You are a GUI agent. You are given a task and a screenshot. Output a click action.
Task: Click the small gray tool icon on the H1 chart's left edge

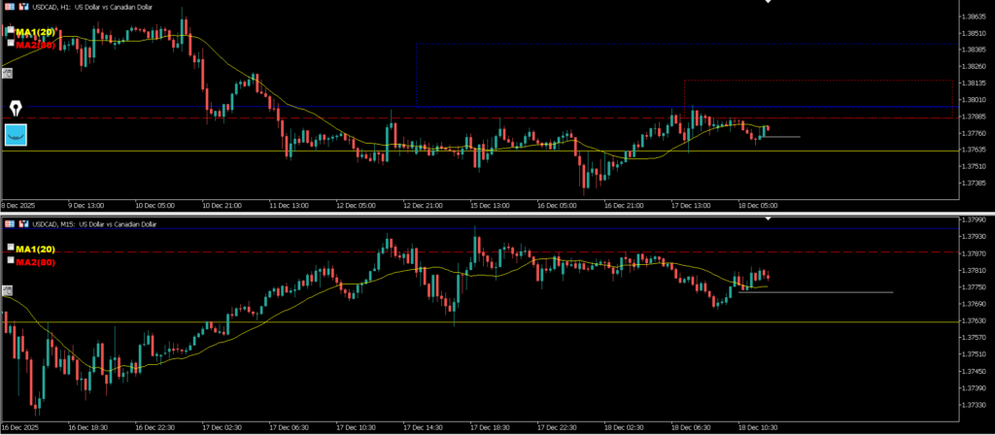click(8, 73)
